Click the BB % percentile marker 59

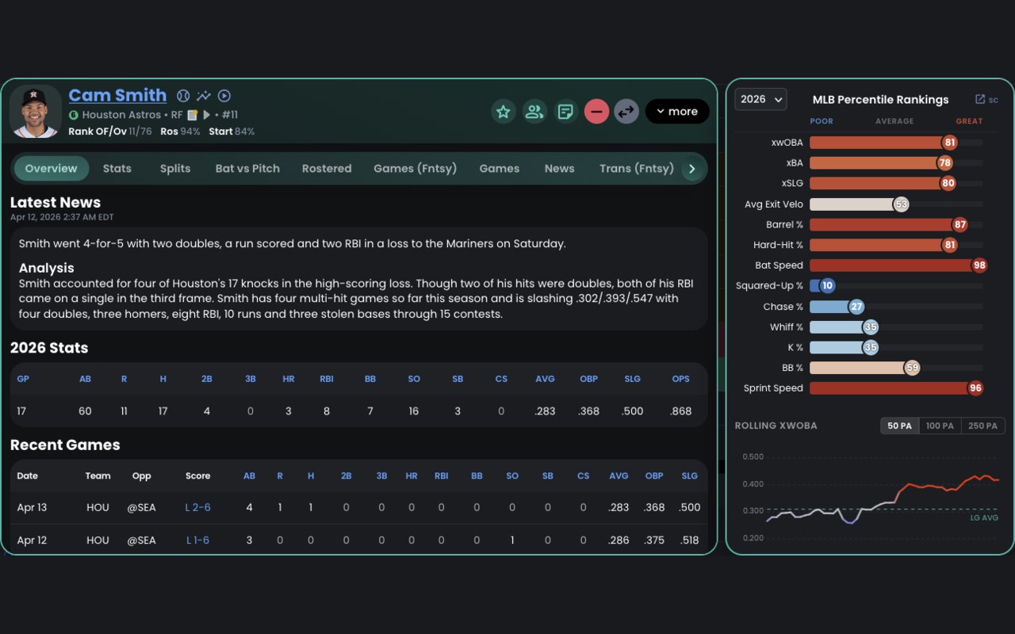912,368
